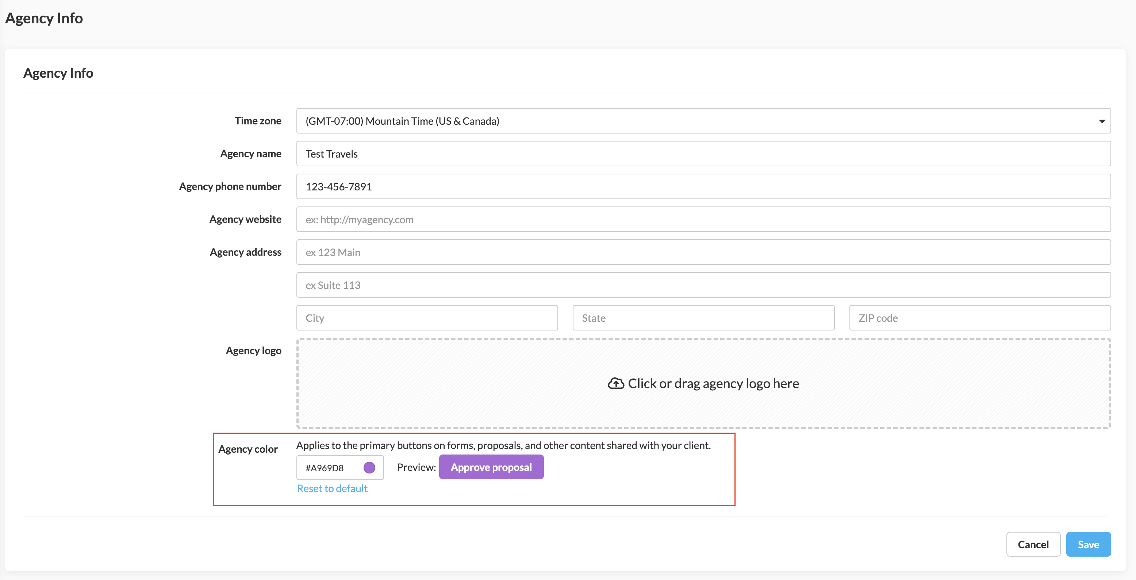Image resolution: width=1136 pixels, height=580 pixels.
Task: Click the 'Agency phone number' label
Action: (230, 186)
